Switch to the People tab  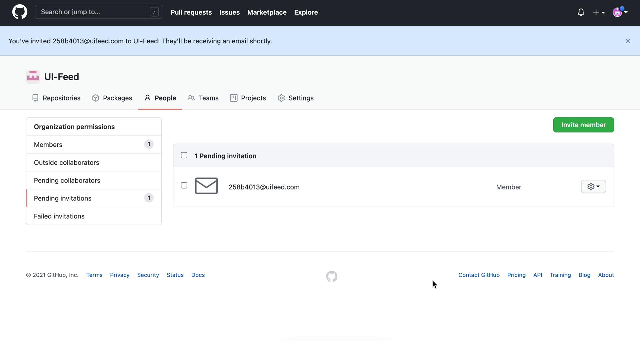160,98
